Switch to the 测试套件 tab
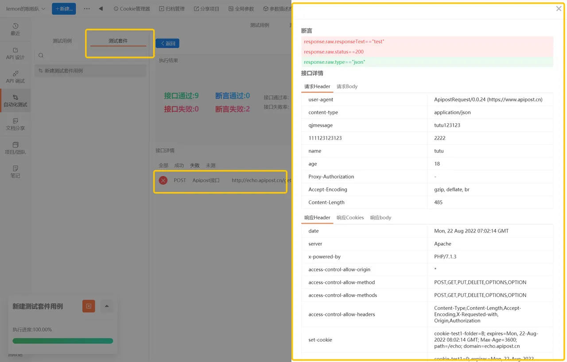 tap(118, 41)
